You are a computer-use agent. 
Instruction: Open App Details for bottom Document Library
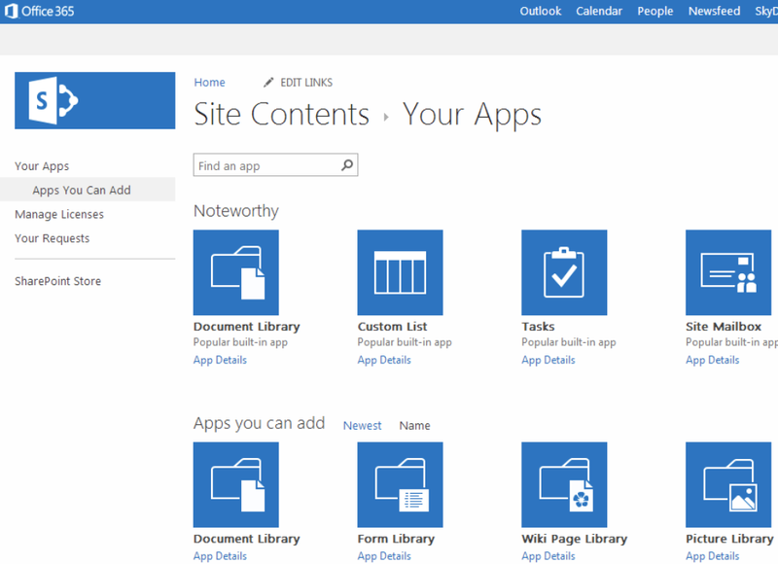tap(220, 556)
